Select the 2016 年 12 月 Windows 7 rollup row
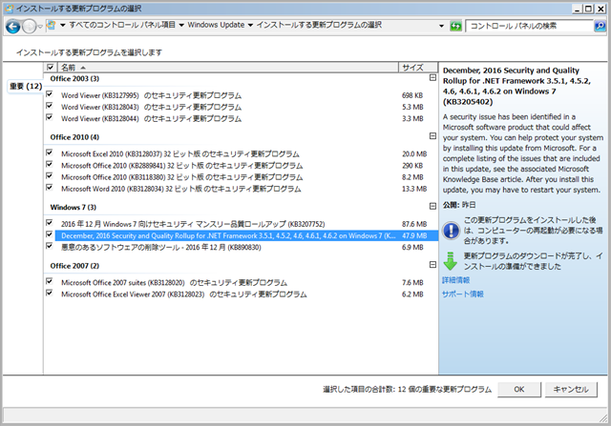This screenshot has width=611, height=426. point(246,224)
